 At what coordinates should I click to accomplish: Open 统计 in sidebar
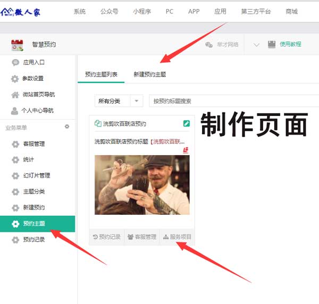[29, 159]
